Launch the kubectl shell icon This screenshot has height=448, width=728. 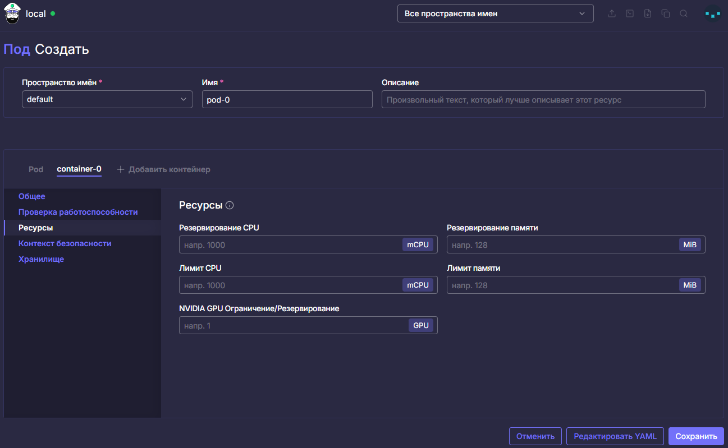point(630,13)
